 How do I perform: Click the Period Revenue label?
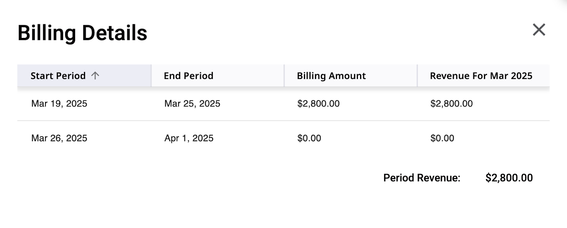[422, 178]
